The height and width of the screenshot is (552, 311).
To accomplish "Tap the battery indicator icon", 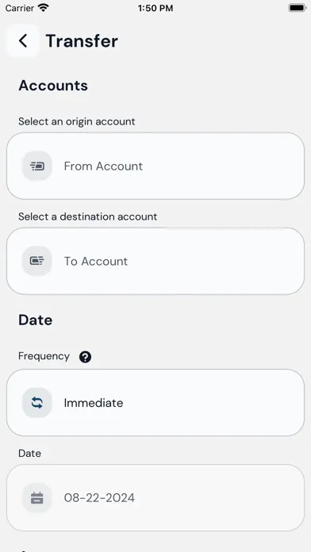I will tap(298, 8).
